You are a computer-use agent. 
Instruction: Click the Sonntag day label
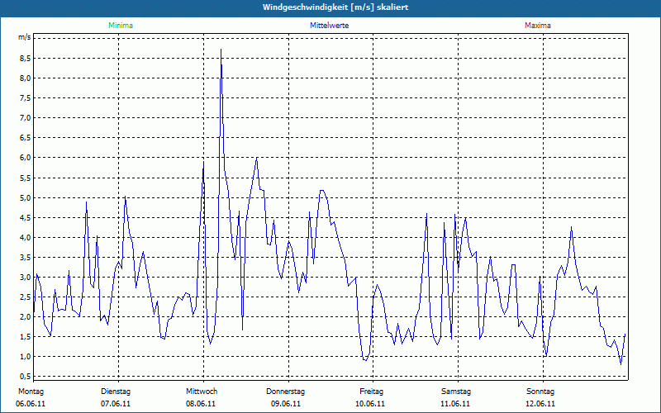540,392
